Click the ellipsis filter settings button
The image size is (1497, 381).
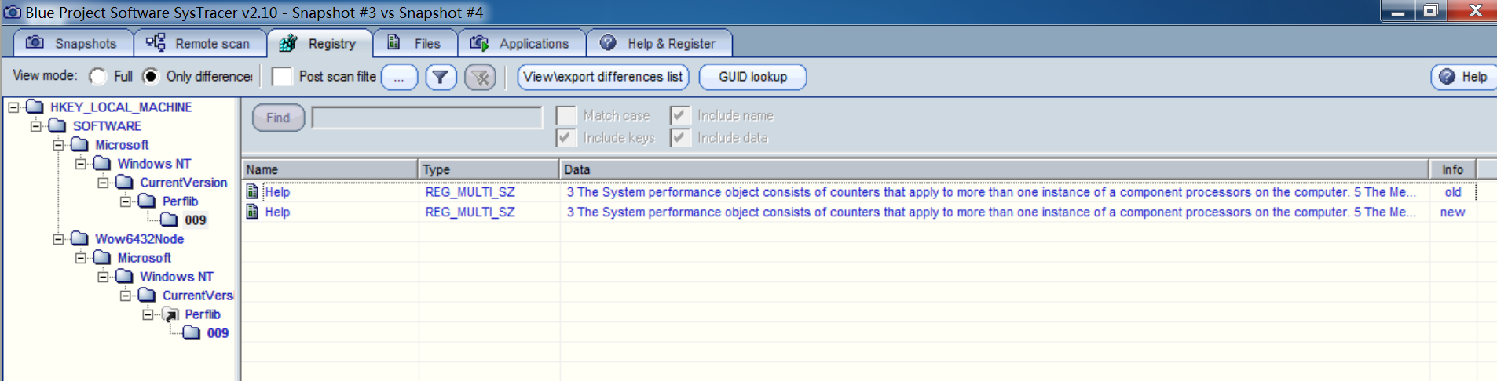(x=399, y=77)
